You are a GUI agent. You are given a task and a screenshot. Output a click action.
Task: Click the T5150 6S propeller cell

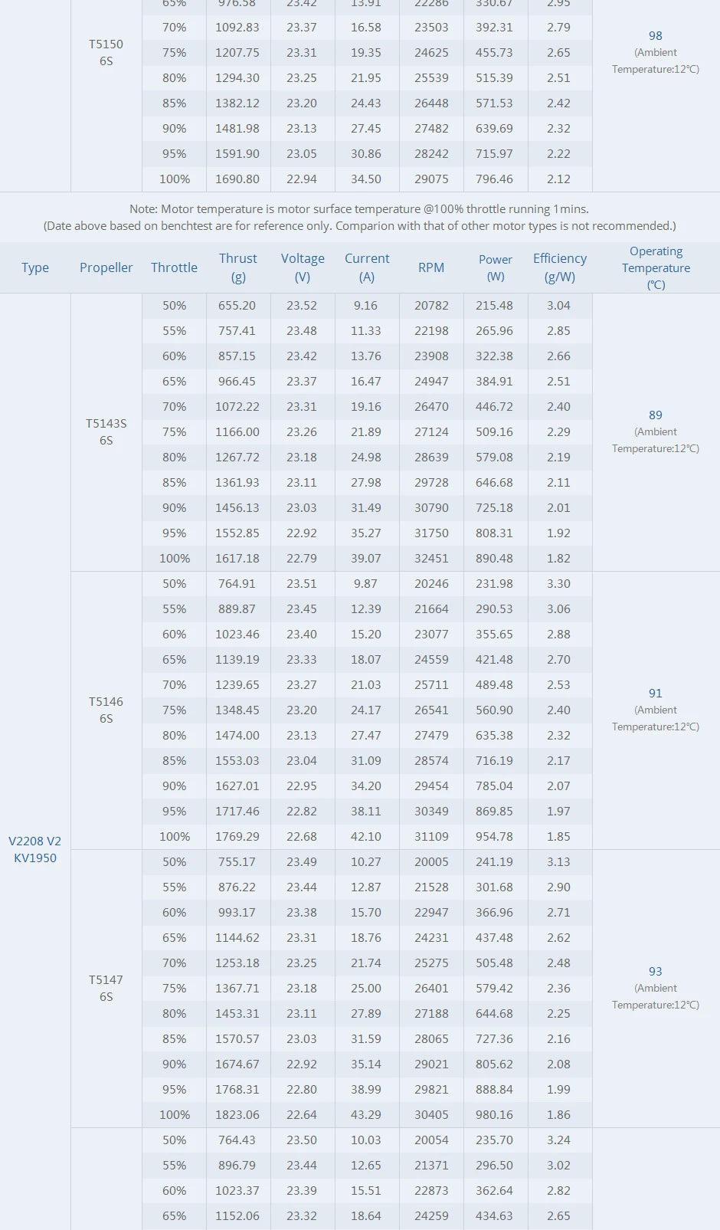(106, 52)
